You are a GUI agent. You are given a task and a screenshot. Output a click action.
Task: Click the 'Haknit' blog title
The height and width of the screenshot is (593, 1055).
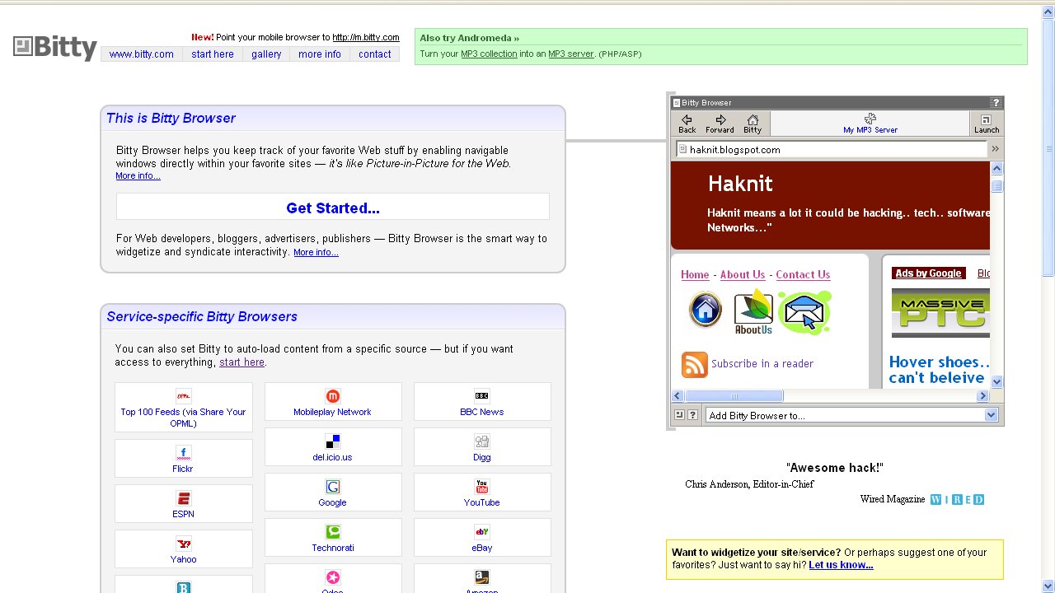point(740,184)
